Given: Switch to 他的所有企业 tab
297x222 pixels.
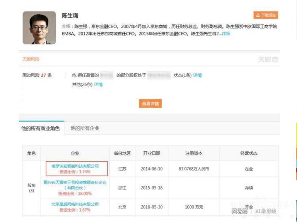Looking at the screenshot, I should 85,128.
